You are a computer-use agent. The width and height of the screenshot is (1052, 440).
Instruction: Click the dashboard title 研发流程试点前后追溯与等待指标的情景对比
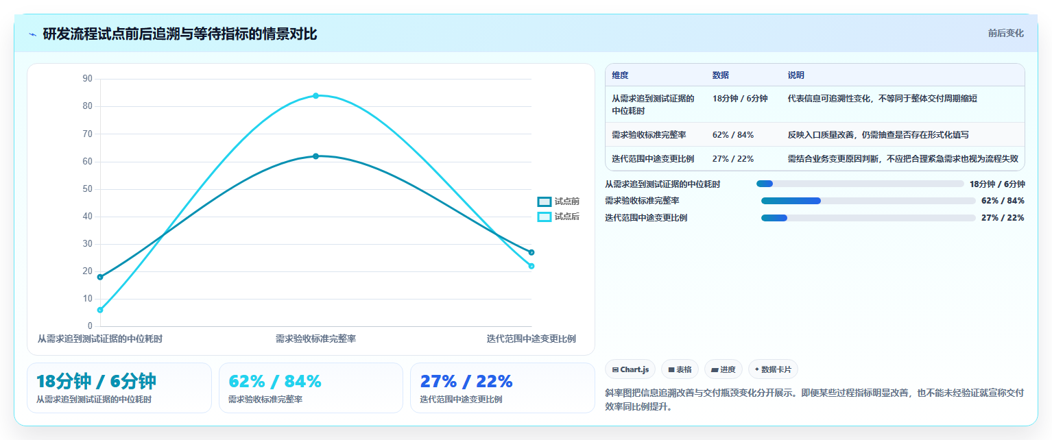click(180, 34)
